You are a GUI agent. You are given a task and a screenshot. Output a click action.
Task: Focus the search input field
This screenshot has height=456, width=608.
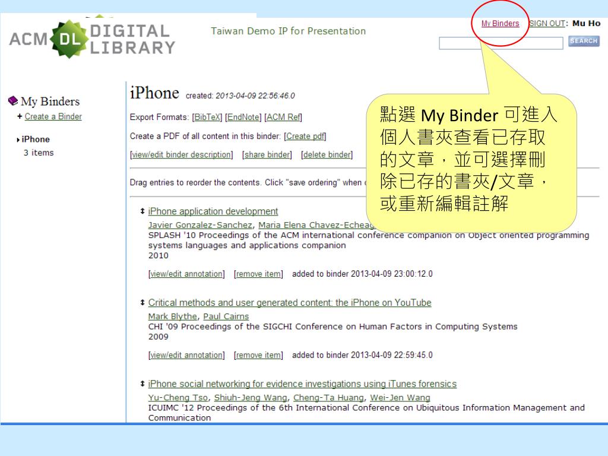[501, 43]
